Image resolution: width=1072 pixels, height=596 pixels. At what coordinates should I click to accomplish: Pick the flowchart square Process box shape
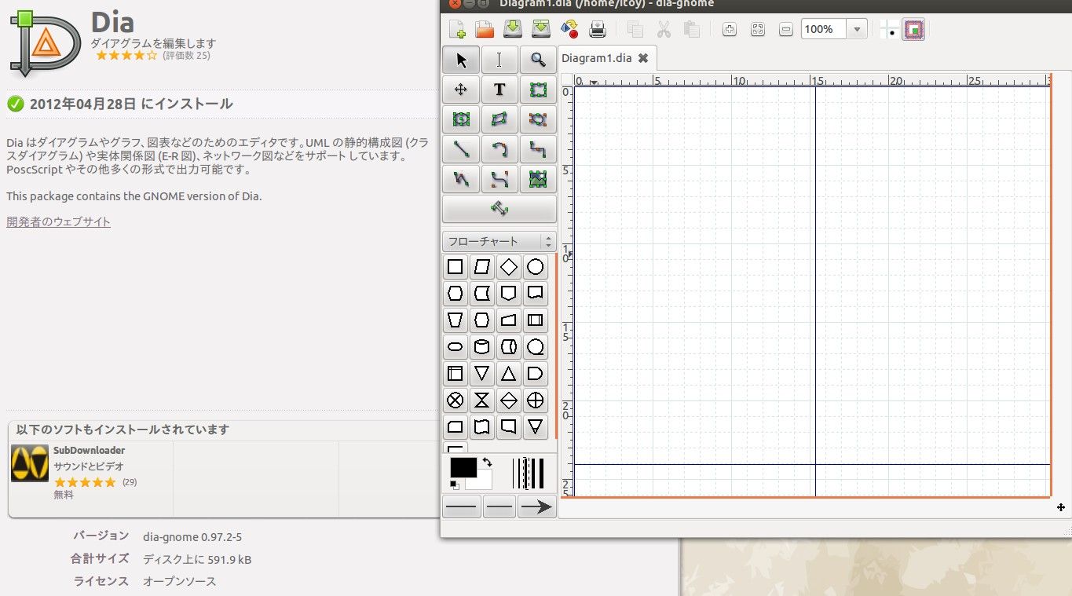click(455, 267)
